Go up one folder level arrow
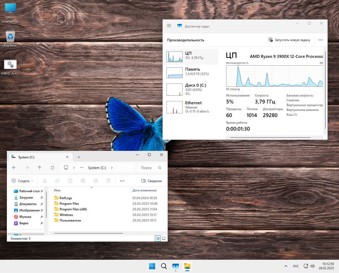Image resolution: width=339 pixels, height=273 pixels. pos(39,168)
